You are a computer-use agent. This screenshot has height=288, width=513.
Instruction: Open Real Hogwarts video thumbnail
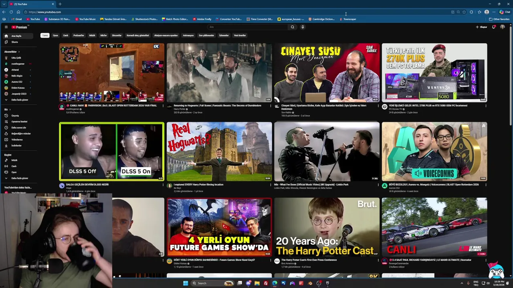[219, 151]
